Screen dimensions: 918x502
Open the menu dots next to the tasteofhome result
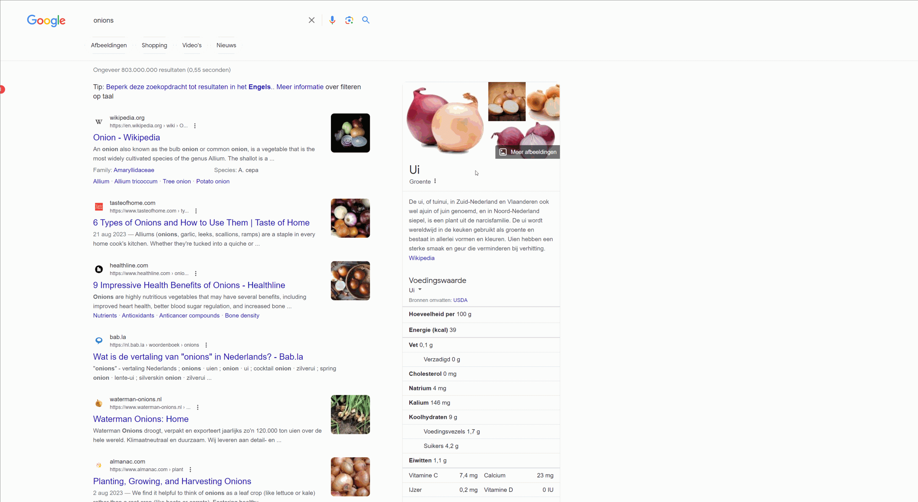click(x=196, y=211)
